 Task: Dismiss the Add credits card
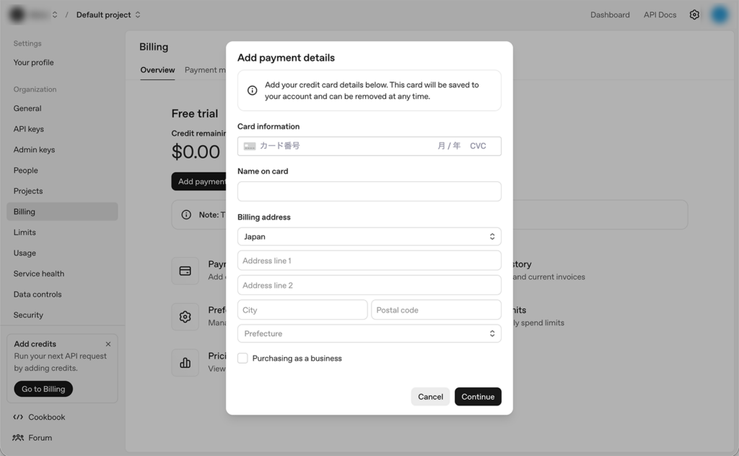[108, 344]
